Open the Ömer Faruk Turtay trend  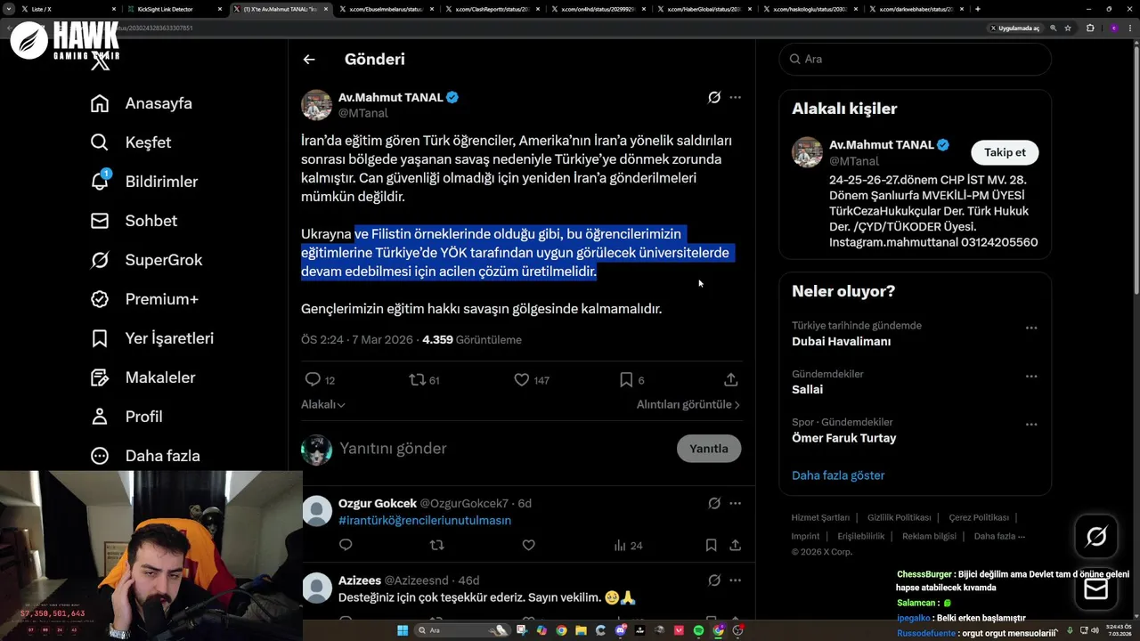844,438
